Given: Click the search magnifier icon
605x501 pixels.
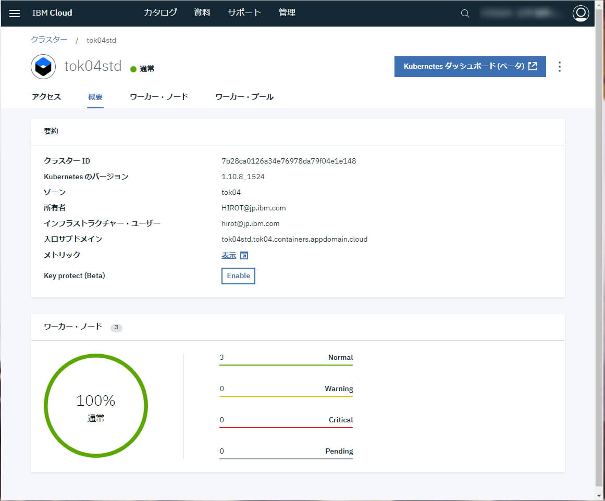Looking at the screenshot, I should tap(465, 14).
